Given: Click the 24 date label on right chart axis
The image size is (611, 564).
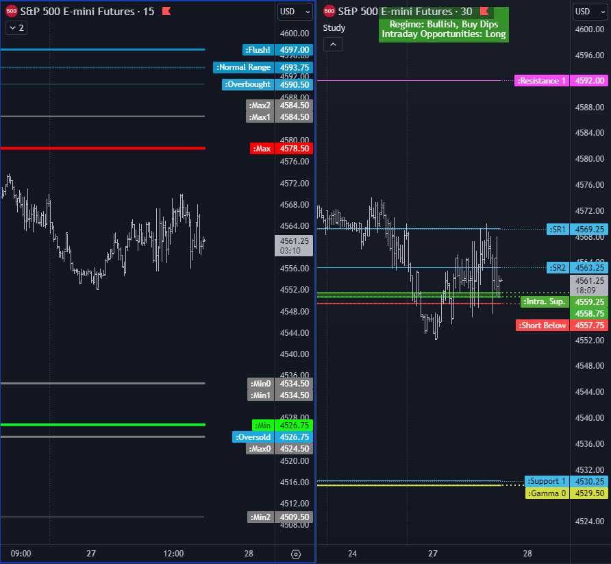Looking at the screenshot, I should click(352, 554).
